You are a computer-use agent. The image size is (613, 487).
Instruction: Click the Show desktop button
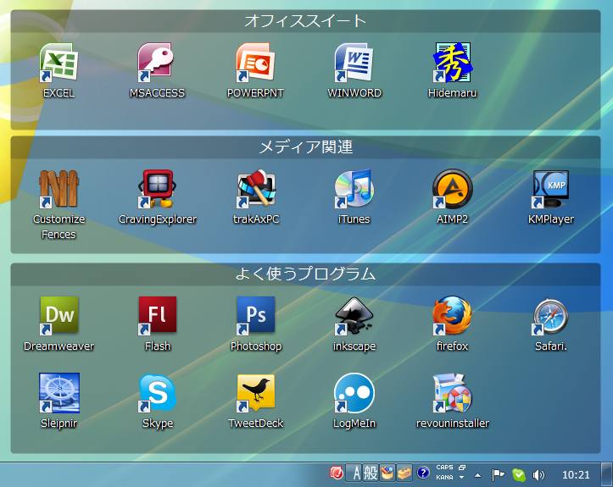(x=606, y=474)
